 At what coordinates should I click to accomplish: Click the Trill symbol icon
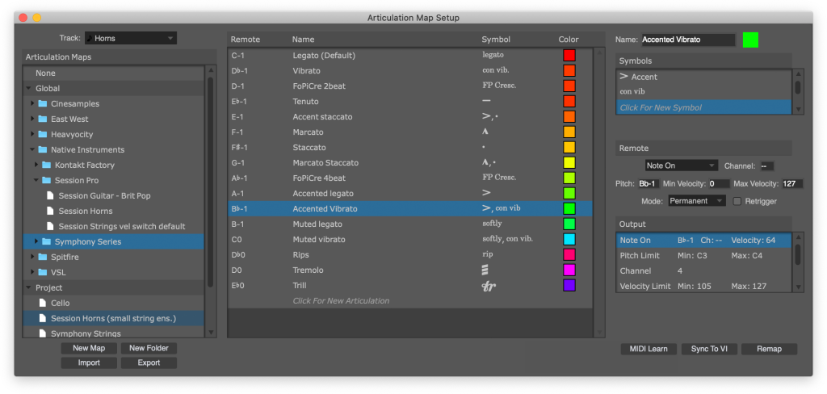point(487,286)
